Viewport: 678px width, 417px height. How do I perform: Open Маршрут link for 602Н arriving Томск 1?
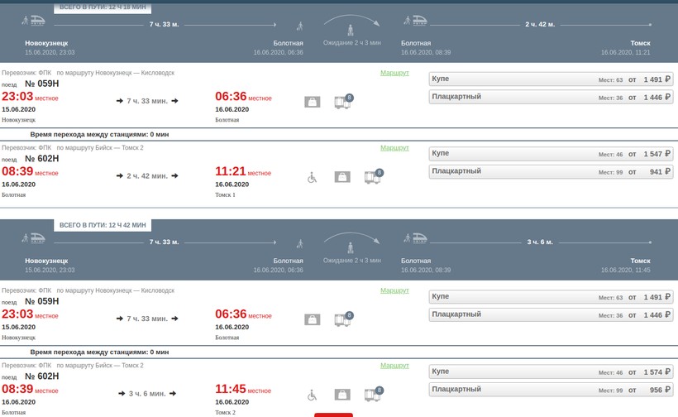click(x=394, y=147)
